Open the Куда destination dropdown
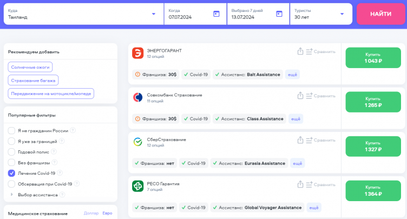 pos(153,14)
